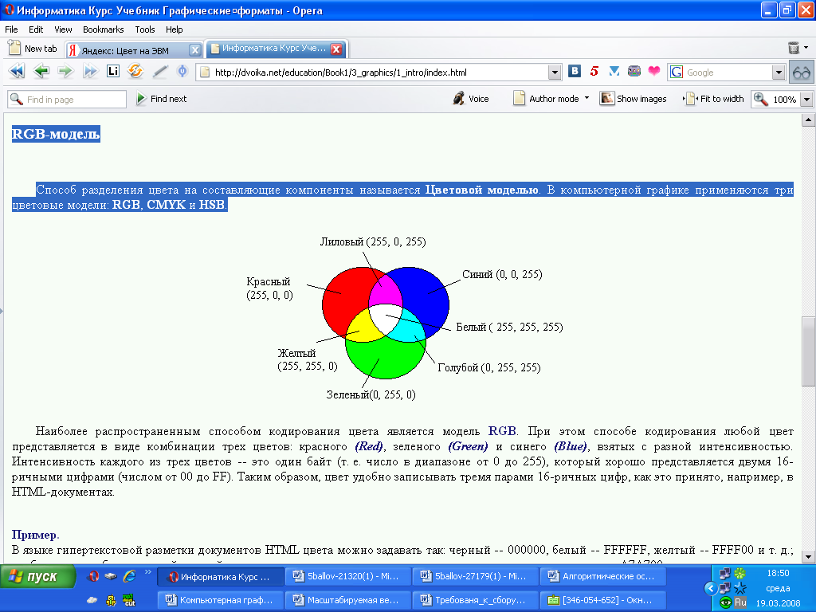Expand hidden tray icons arrow
The width and height of the screenshot is (816, 612).
pyautogui.click(x=710, y=589)
